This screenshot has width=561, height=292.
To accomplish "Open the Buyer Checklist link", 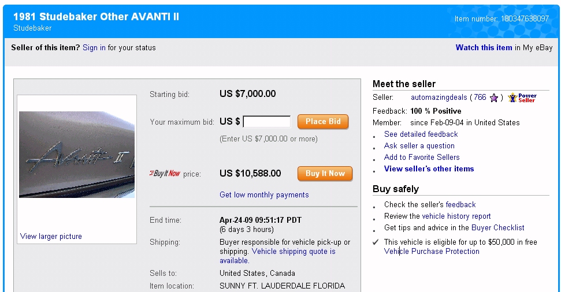I will pos(497,228).
